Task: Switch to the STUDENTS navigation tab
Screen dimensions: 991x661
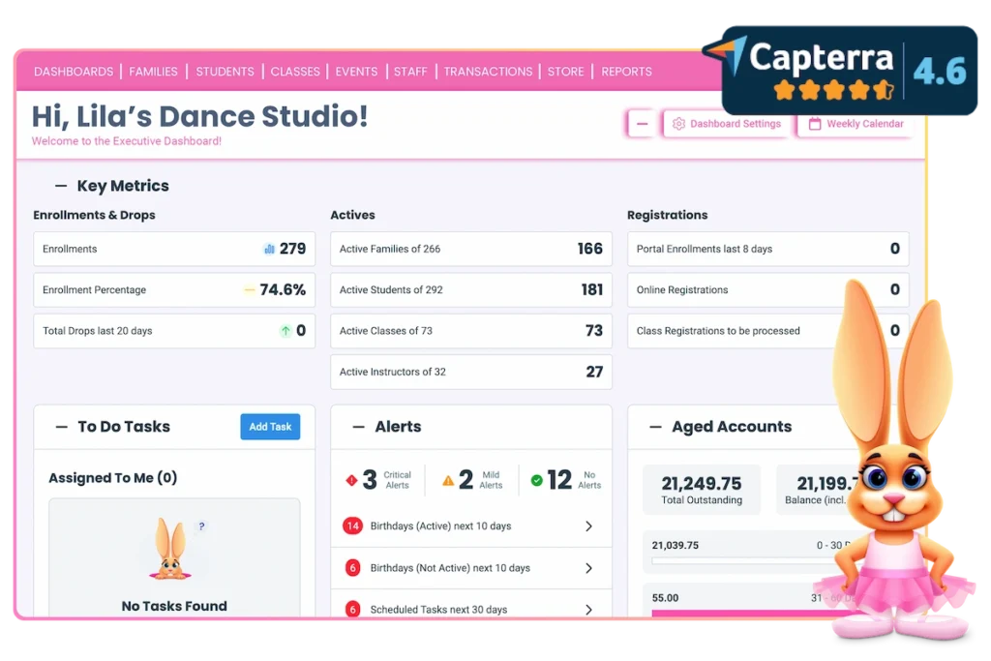Action: click(225, 71)
